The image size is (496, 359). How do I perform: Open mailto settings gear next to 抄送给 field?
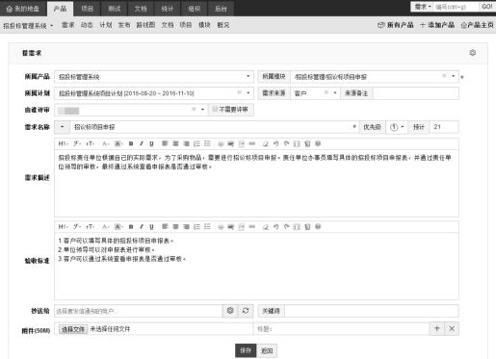point(230,311)
